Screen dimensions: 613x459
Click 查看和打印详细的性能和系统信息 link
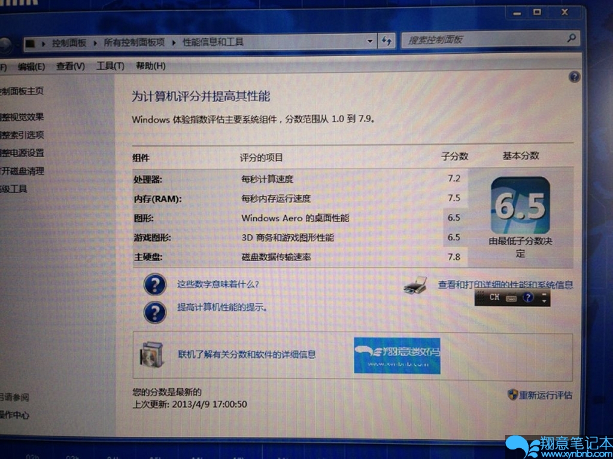[505, 284]
